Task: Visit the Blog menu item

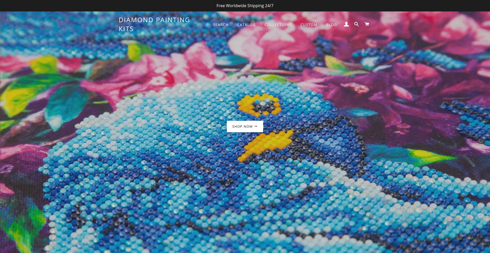Action: (332, 25)
